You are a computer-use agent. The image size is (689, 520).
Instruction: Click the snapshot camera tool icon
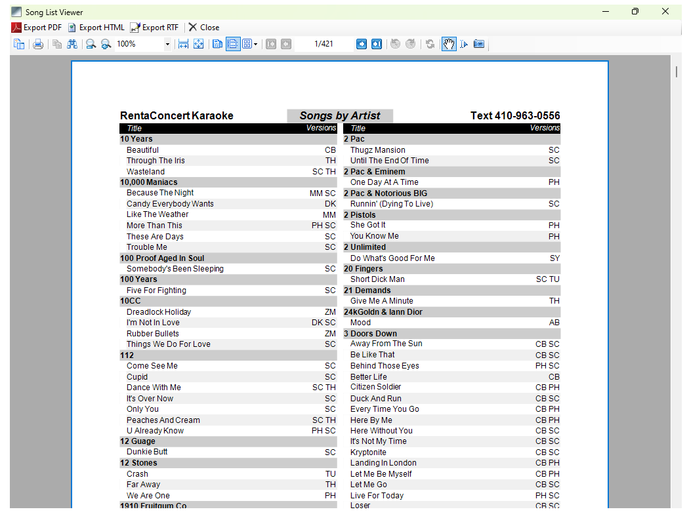tap(479, 44)
